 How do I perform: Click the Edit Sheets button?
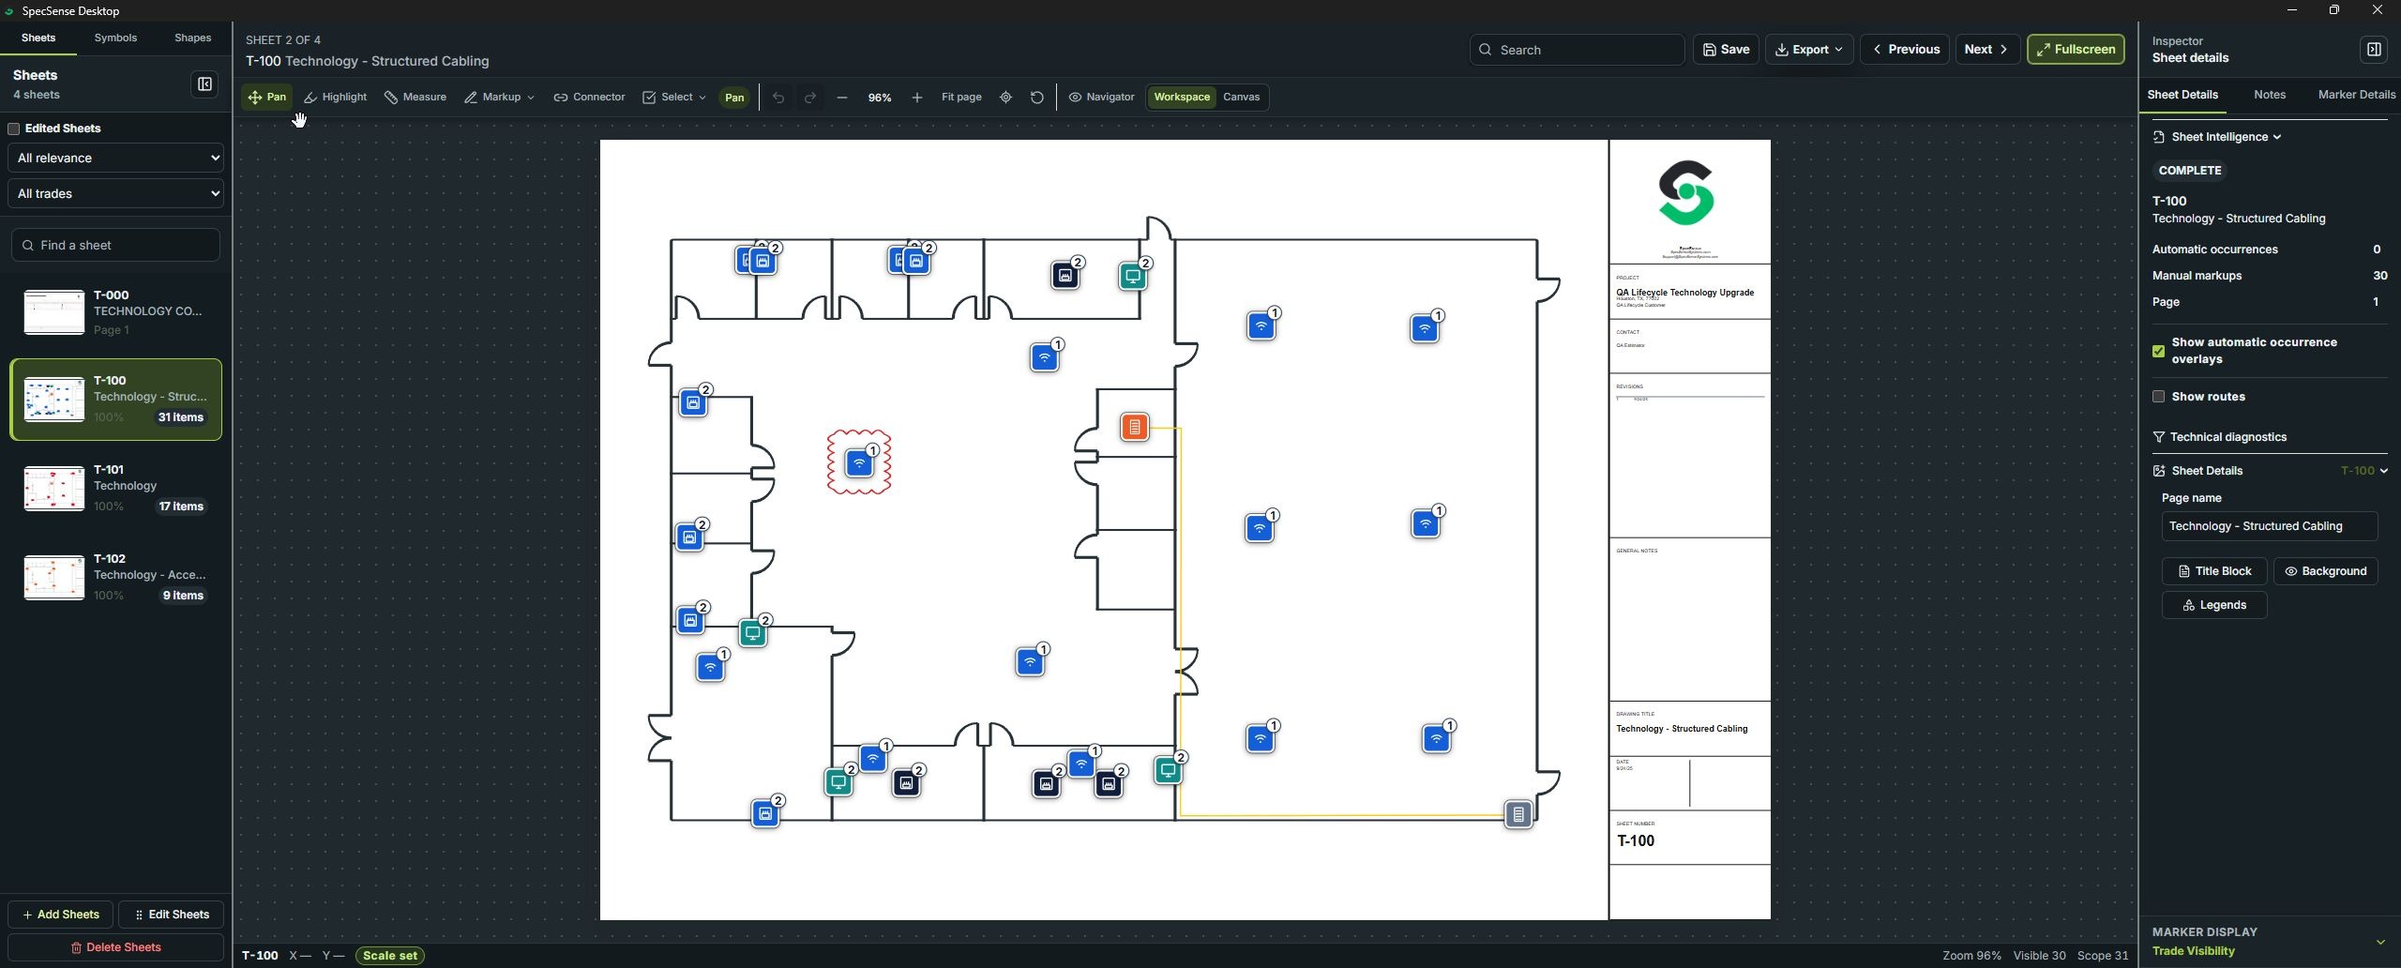[x=172, y=915]
